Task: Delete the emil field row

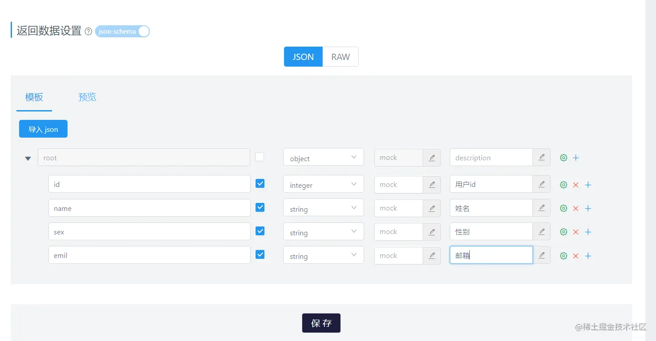Action: point(576,256)
